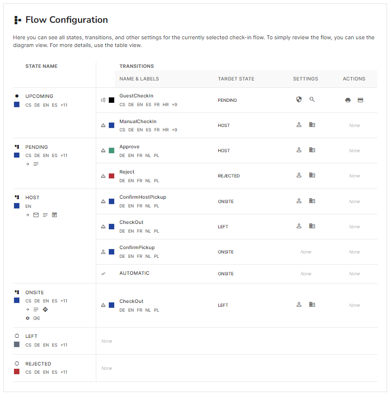
Task: Click the shield icon in GuestCheckIn settings
Action: 299,99
